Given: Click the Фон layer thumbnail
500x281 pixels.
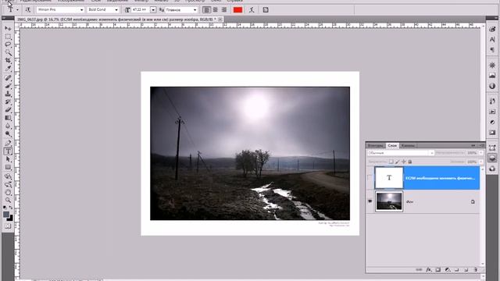Looking at the screenshot, I should 389,201.
